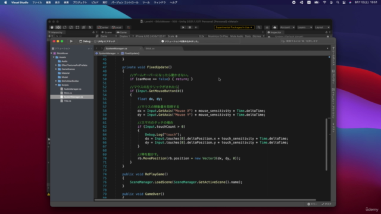Open the Unity collab sunburst icon
381x214 pixels.
267,27
